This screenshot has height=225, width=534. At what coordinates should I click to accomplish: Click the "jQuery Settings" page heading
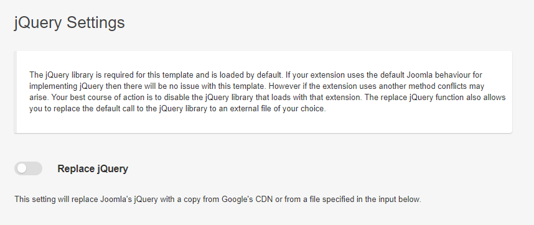[x=70, y=23]
